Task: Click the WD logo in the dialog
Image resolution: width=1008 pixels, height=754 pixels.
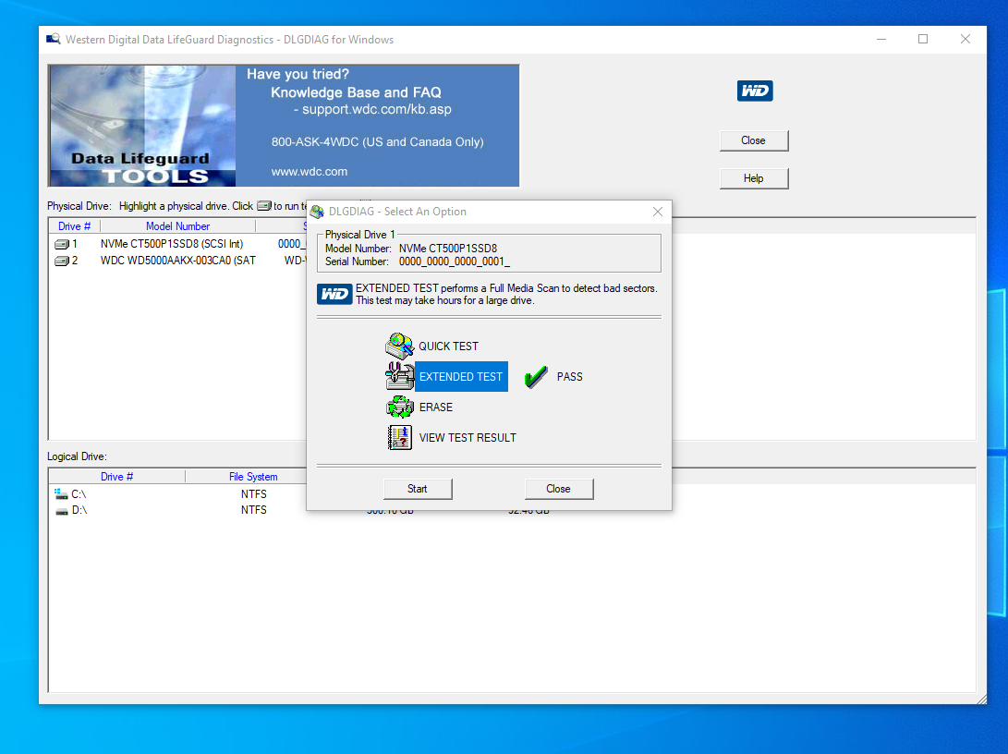Action: pyautogui.click(x=334, y=295)
